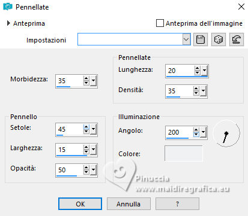Click the ? help button

[x=177, y=204]
